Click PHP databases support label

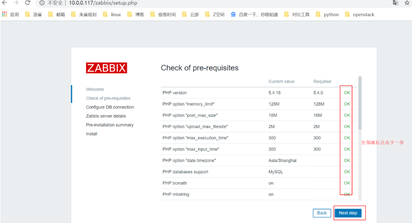(x=185, y=172)
